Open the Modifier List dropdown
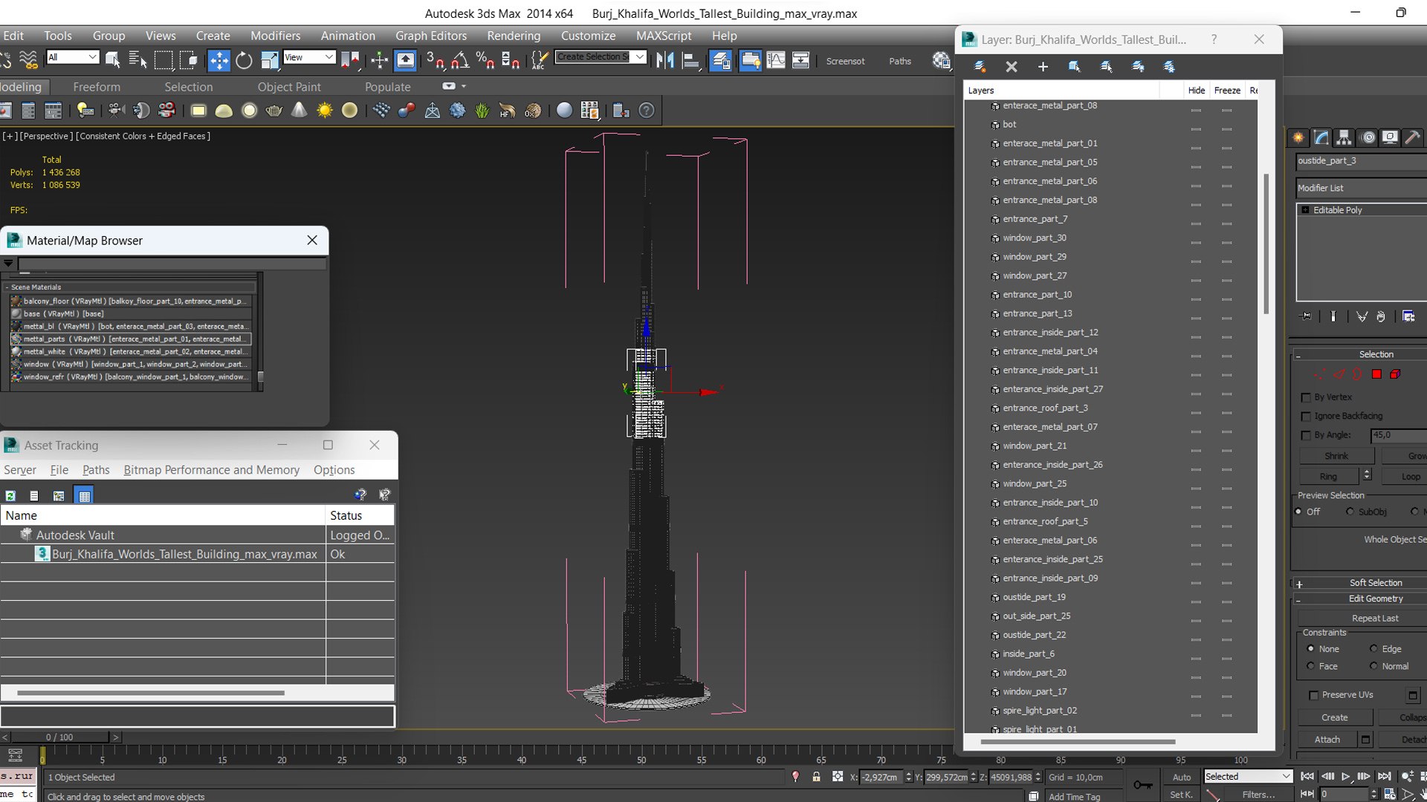 click(1362, 188)
